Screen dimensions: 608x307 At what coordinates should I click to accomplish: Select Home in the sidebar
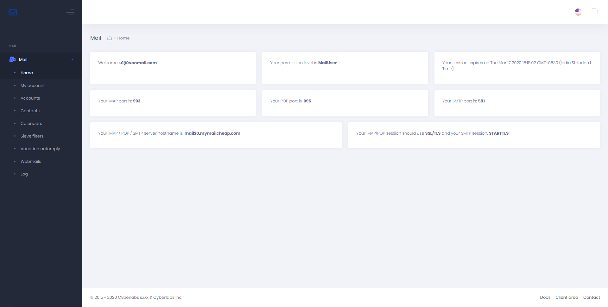click(x=27, y=73)
